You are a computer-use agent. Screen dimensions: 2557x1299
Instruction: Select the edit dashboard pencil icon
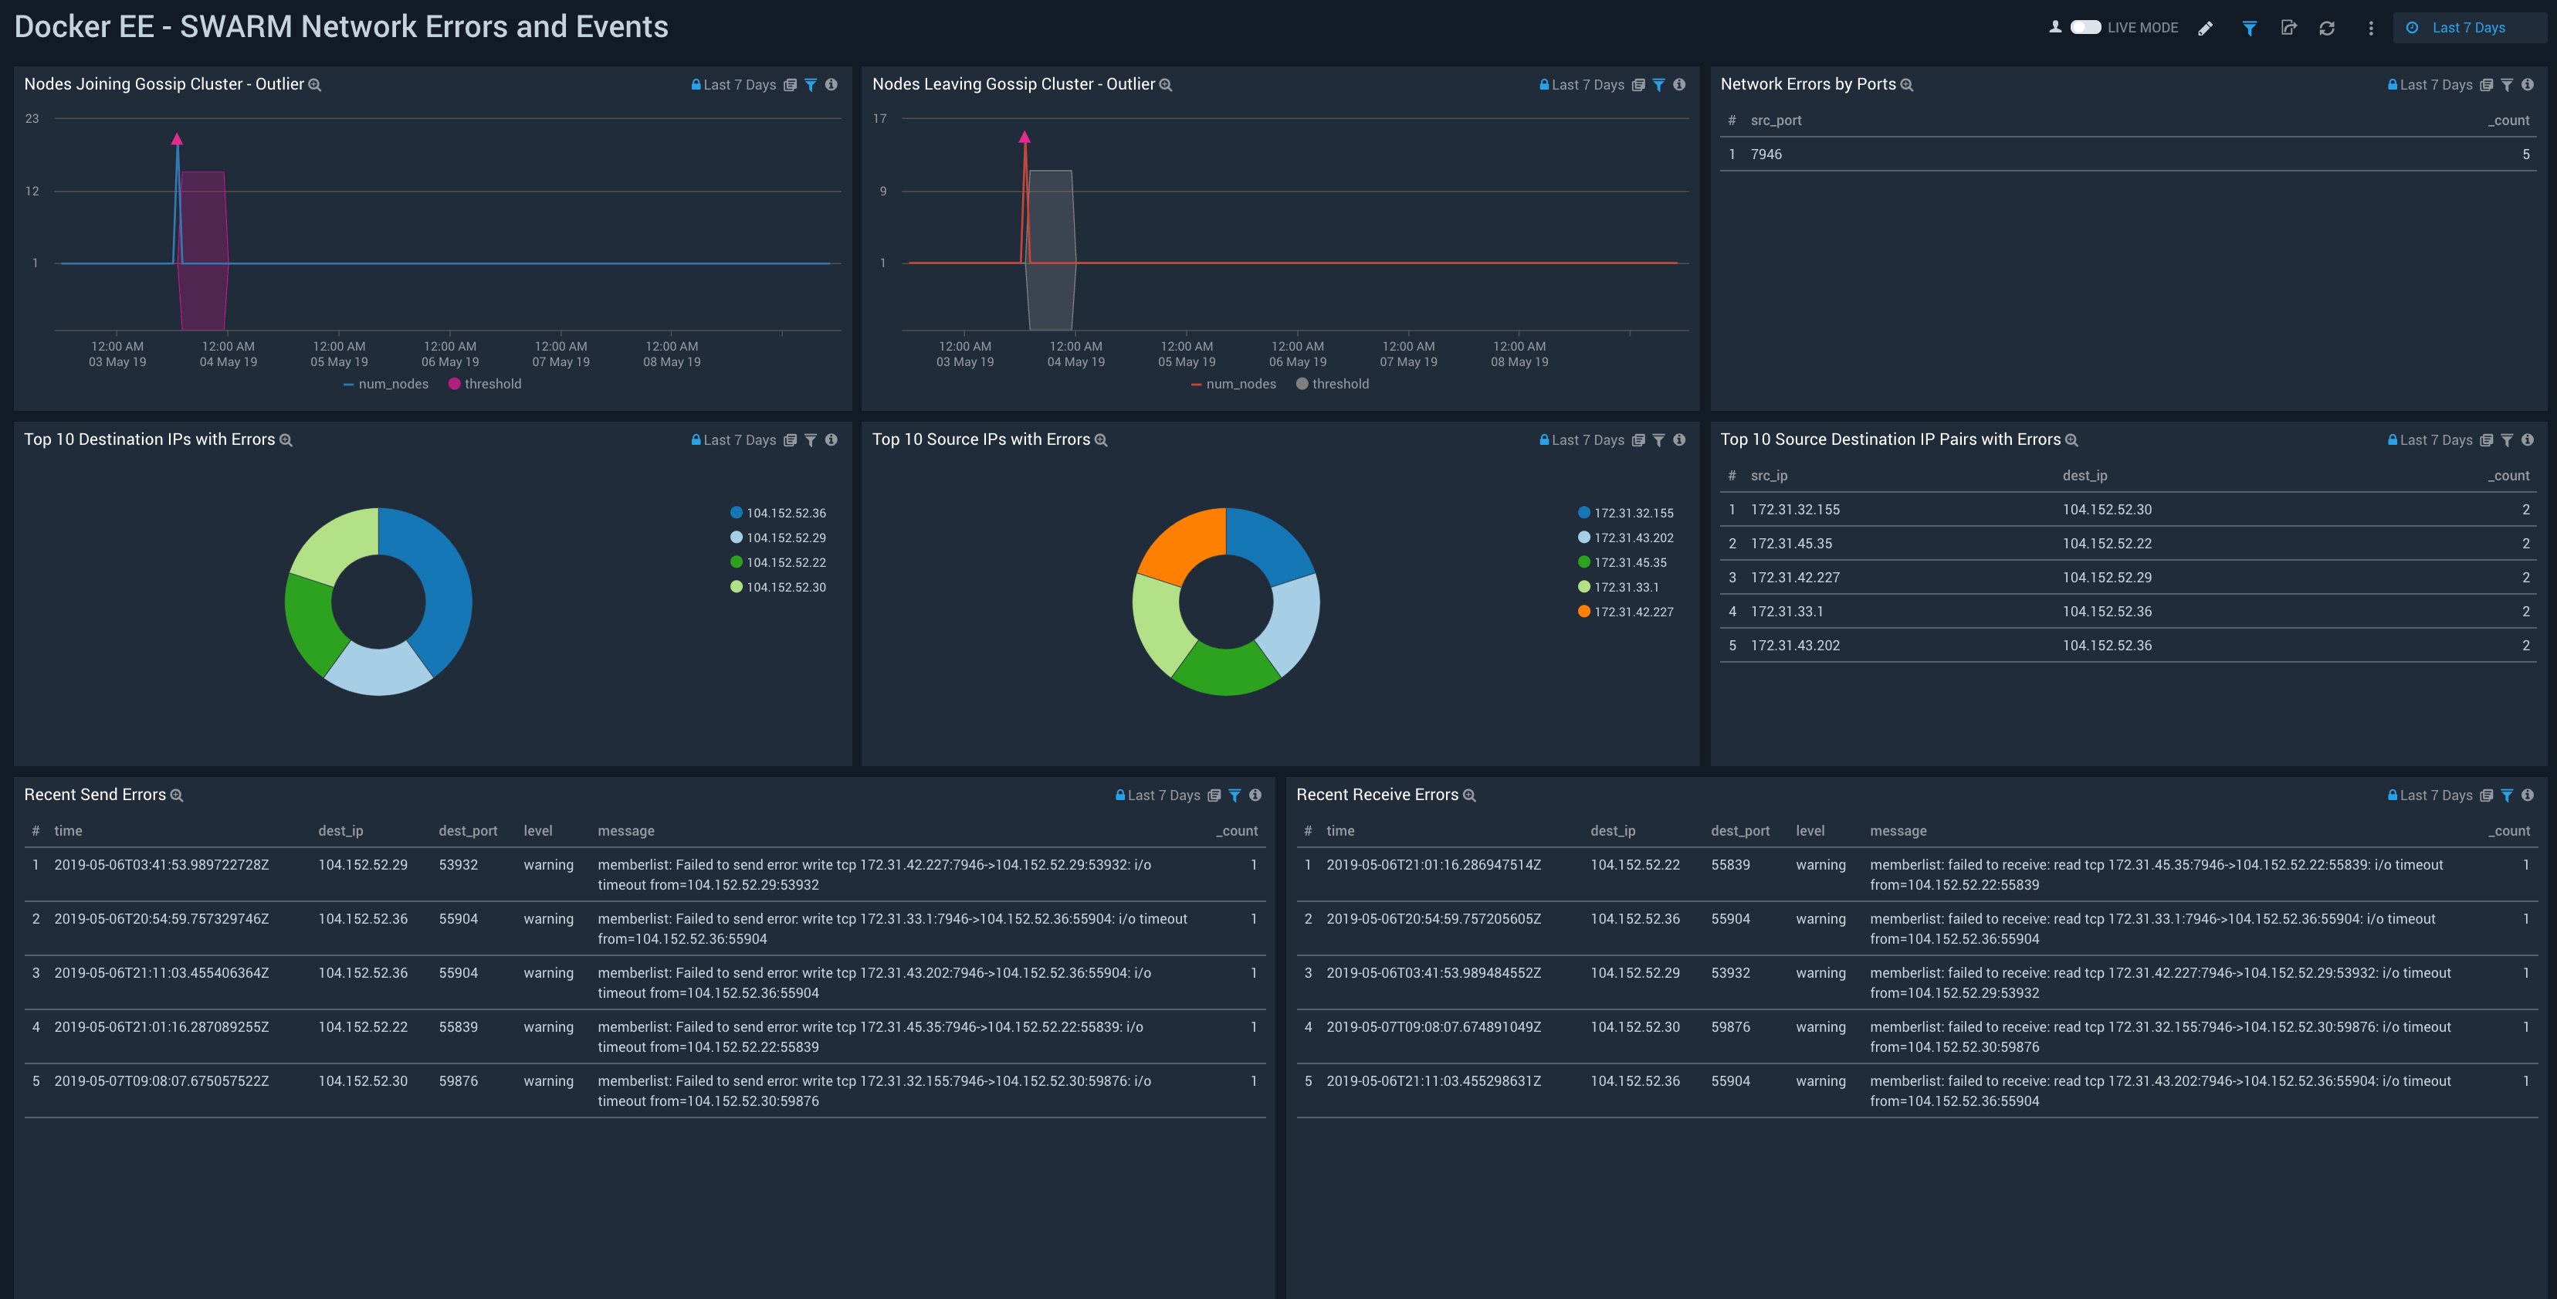[x=2206, y=27]
